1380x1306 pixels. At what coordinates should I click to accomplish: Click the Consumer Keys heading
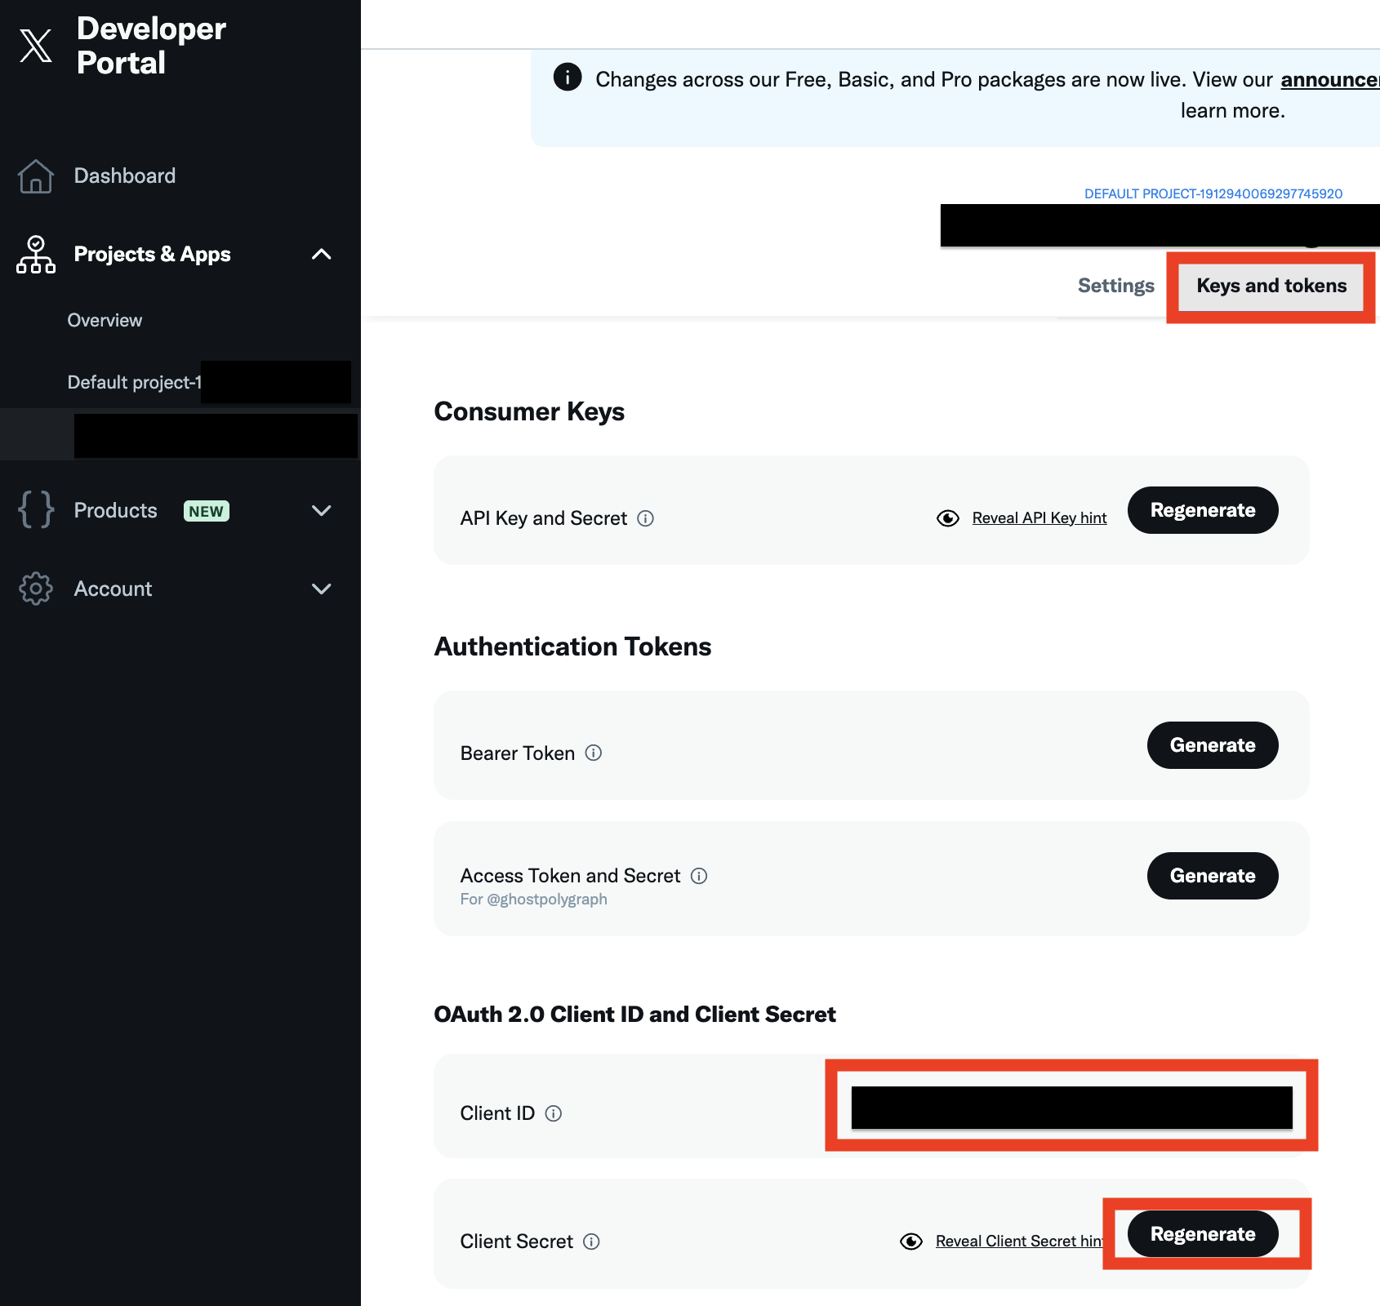tap(529, 411)
